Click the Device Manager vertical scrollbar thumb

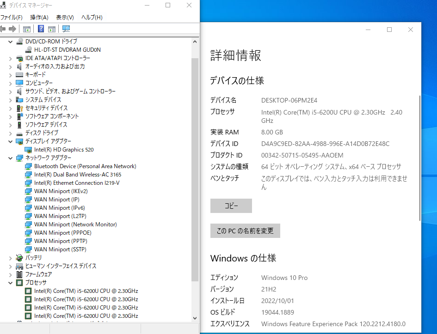coord(195,170)
